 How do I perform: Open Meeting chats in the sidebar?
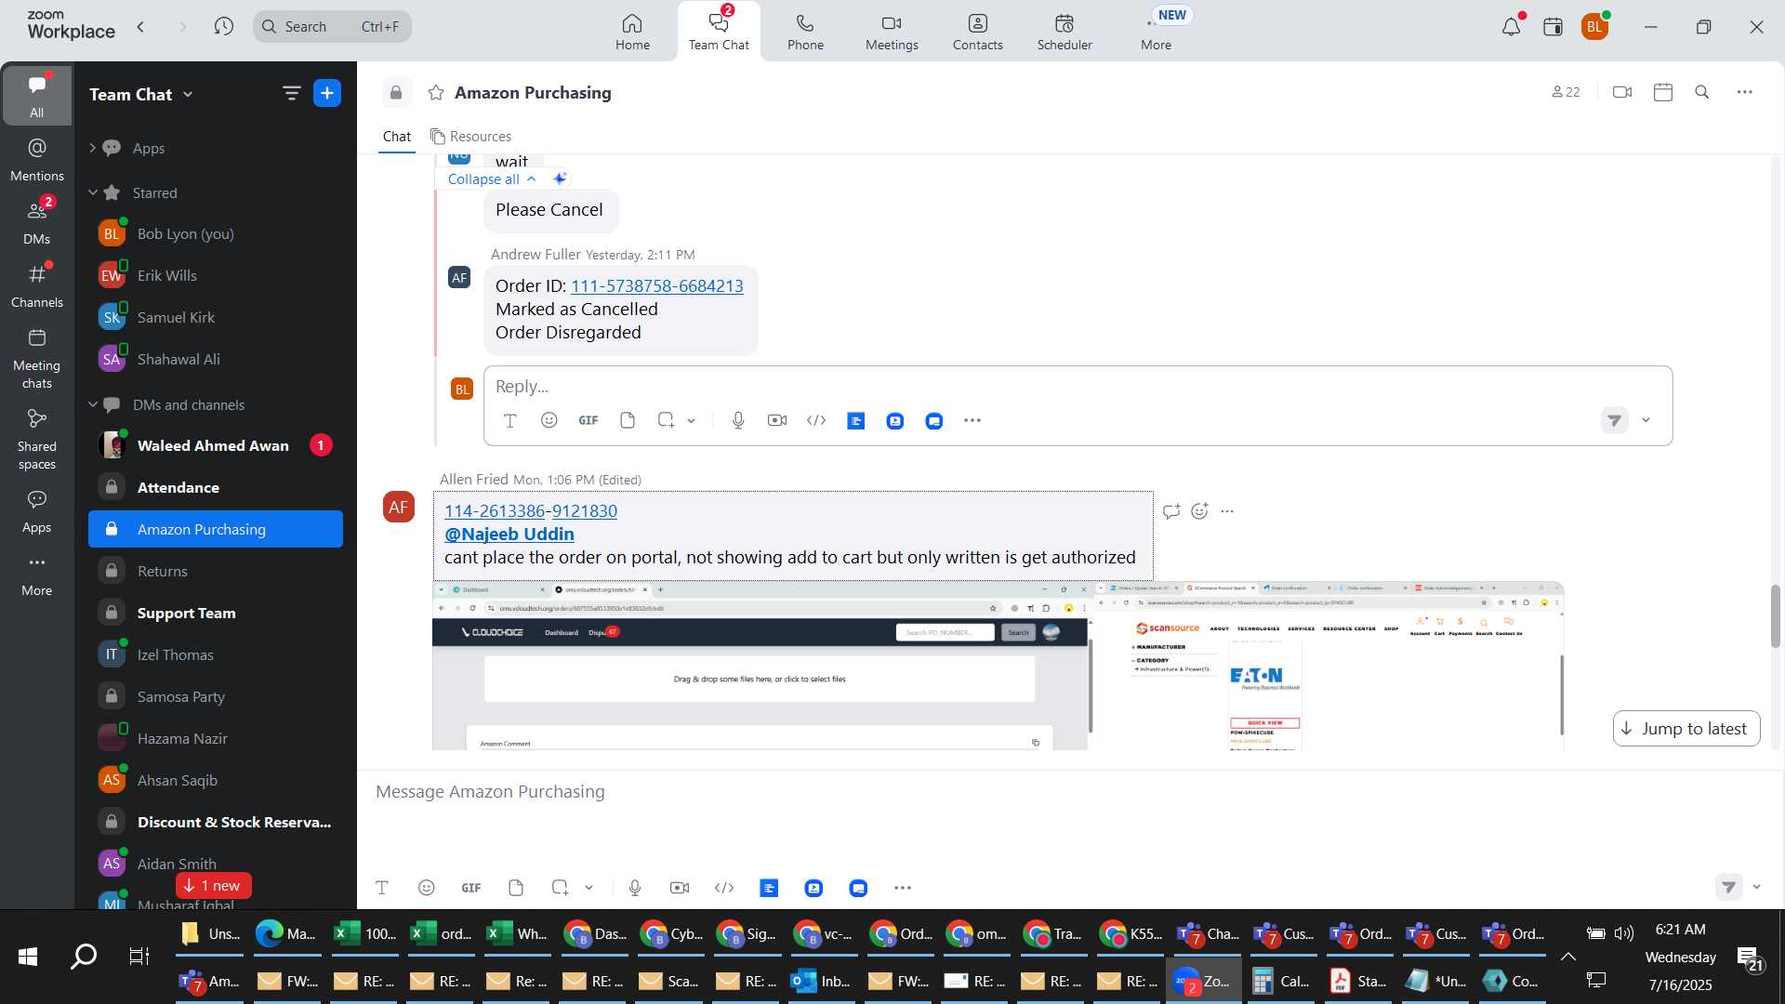pos(37,358)
